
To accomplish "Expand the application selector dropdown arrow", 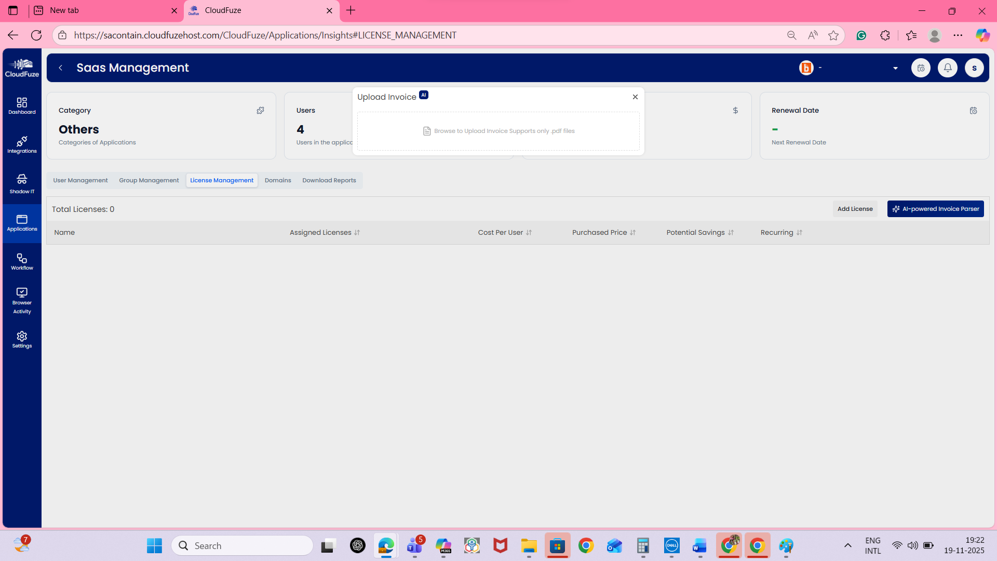I will (x=895, y=68).
